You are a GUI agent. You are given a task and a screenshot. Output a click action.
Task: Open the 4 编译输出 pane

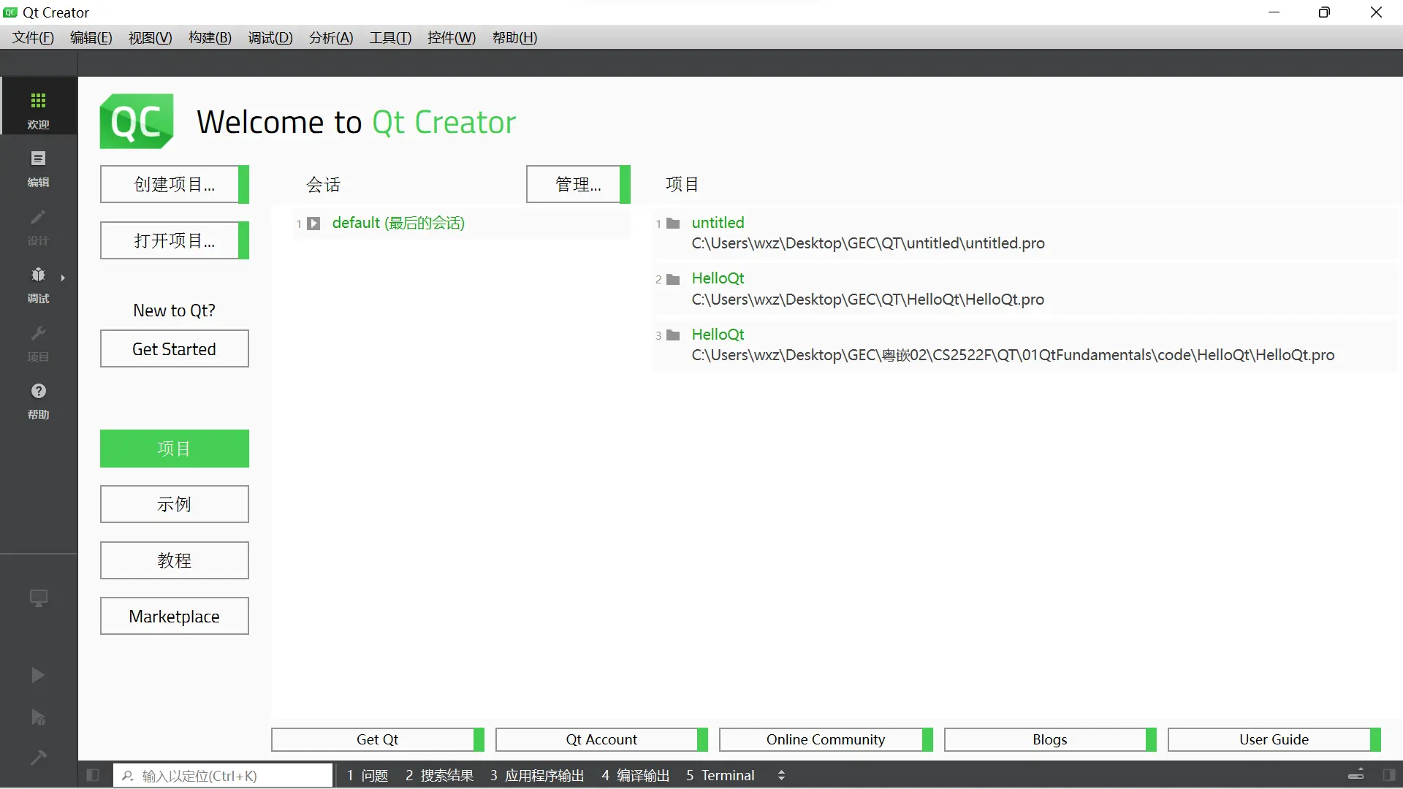pos(636,775)
